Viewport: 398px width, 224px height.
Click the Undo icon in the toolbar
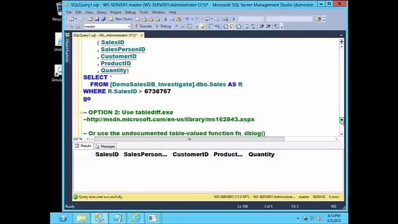click(x=187, y=19)
